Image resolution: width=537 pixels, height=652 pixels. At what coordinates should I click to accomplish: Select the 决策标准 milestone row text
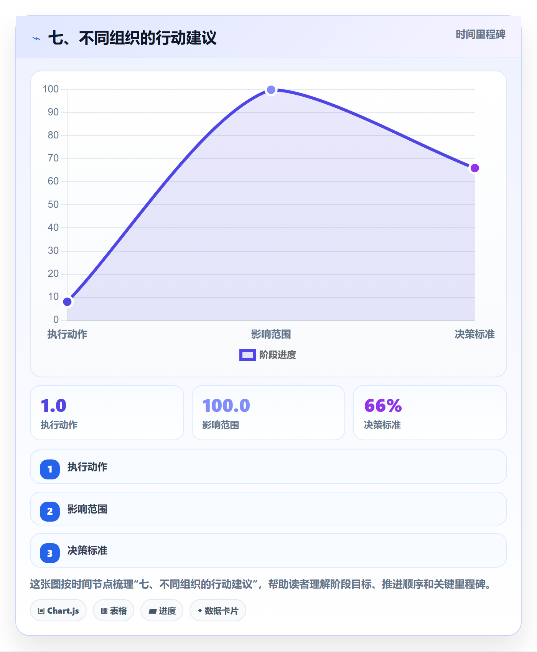click(x=87, y=550)
